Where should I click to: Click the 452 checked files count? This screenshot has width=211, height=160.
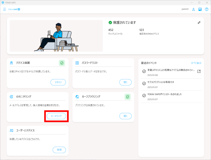111,30
